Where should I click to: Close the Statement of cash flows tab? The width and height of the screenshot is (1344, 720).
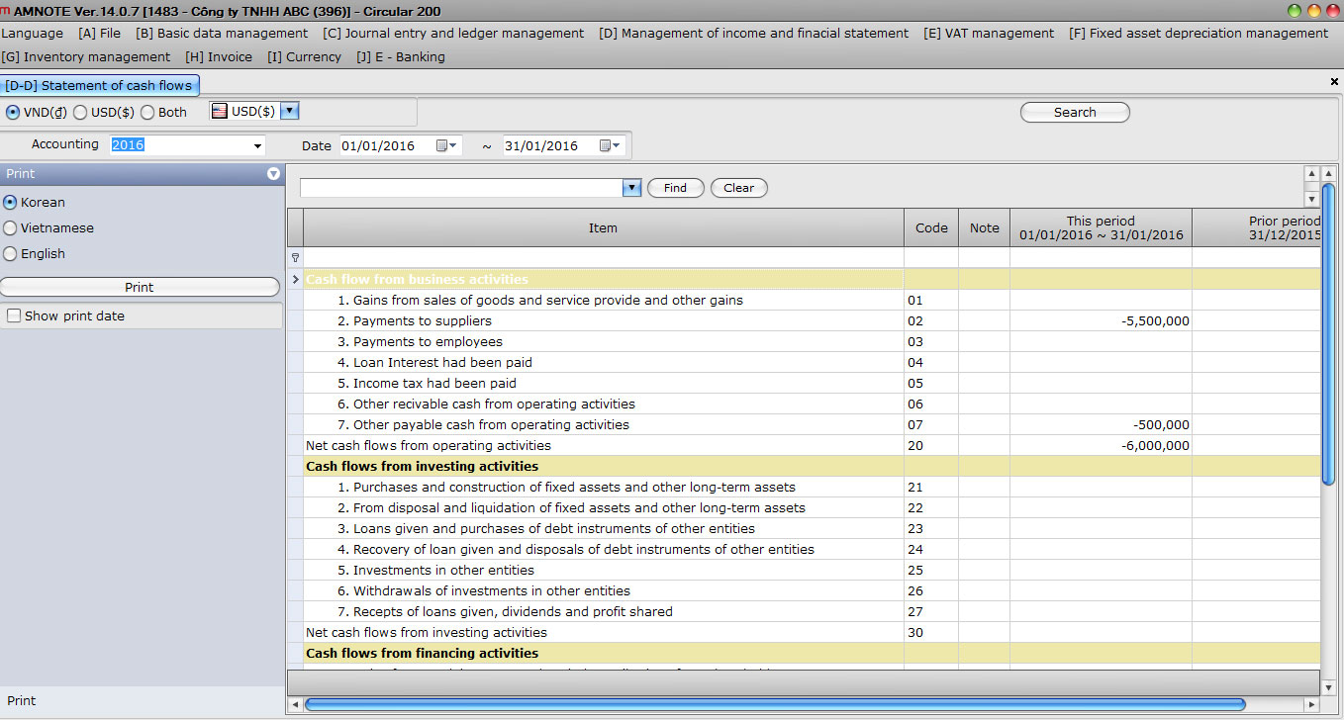1334,82
